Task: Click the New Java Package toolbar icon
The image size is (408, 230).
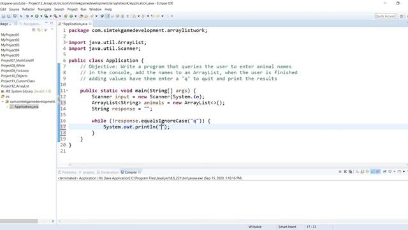Action: [66, 16]
